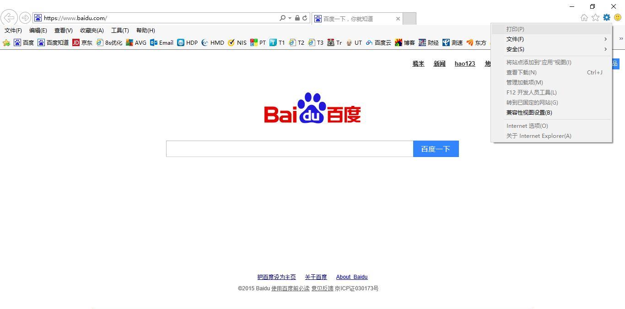Select F12 开发人员工具(L) menu item
The width and height of the screenshot is (625, 309).
551,93
